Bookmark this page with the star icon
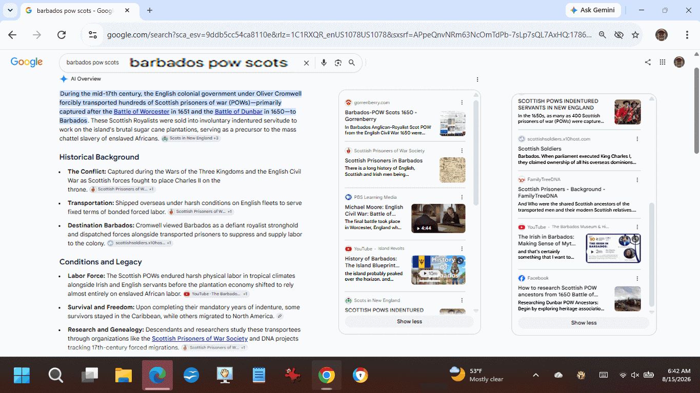Viewport: 700px width, 393px height. coord(635,35)
